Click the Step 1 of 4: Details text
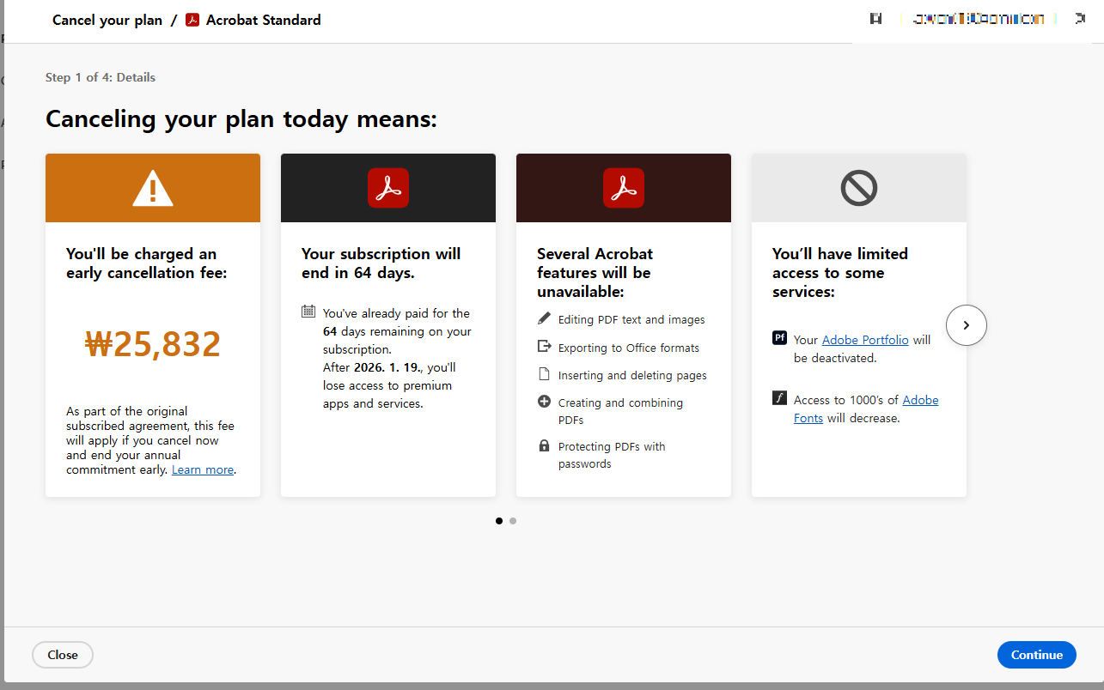 tap(101, 77)
